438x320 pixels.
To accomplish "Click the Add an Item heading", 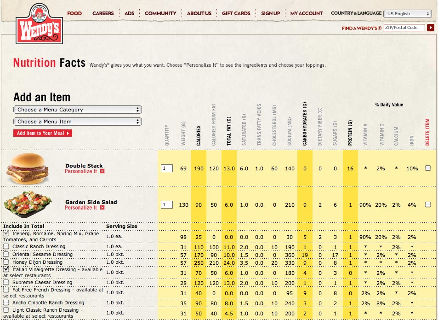I will [x=42, y=97].
